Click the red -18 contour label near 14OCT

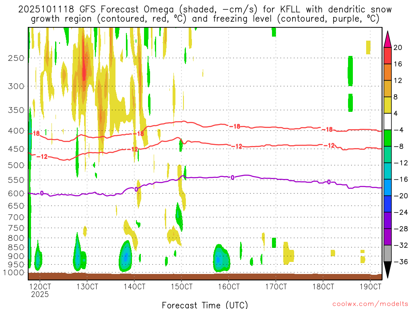coord(138,134)
